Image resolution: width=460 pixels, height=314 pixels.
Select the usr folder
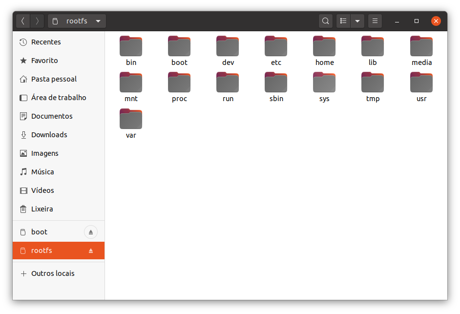(421, 87)
